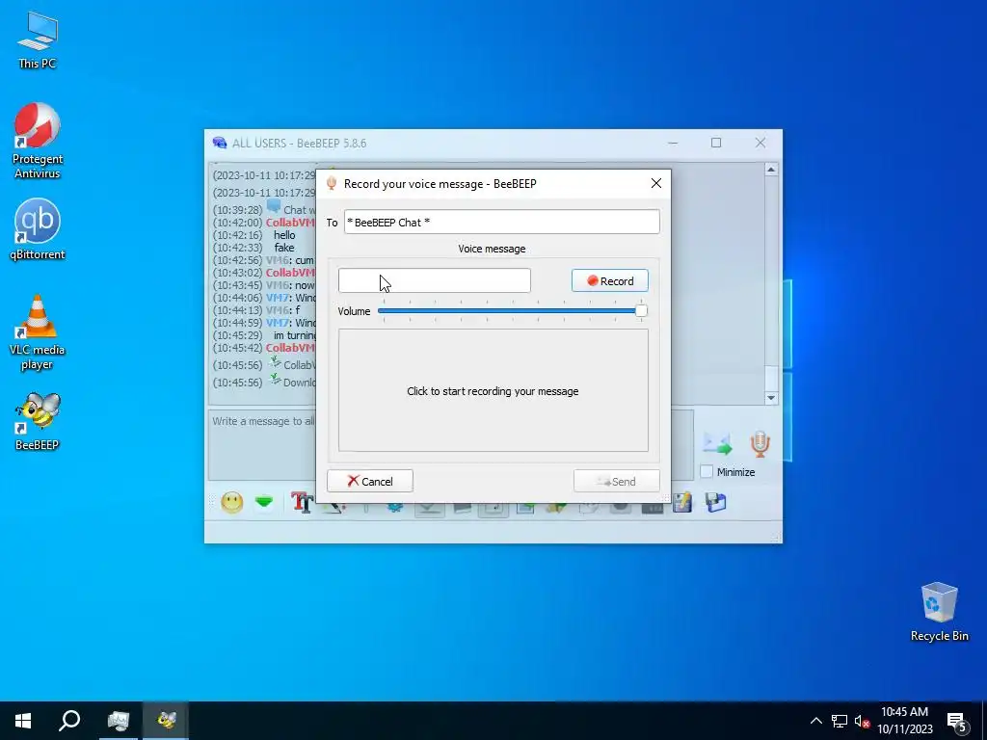Click the 'fake' chat message
This screenshot has width=987, height=740.
(284, 248)
